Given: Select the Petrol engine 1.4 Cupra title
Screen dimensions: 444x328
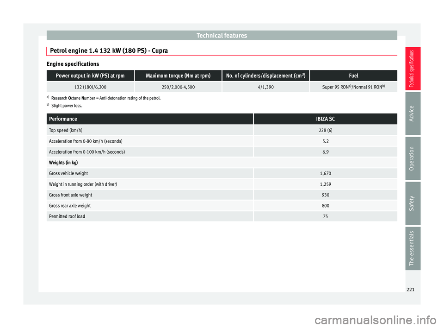Looking at the screenshot, I should click(109, 50).
